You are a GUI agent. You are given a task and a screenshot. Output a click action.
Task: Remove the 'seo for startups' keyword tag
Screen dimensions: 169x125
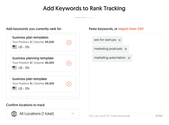pyautogui.click(x=120, y=40)
